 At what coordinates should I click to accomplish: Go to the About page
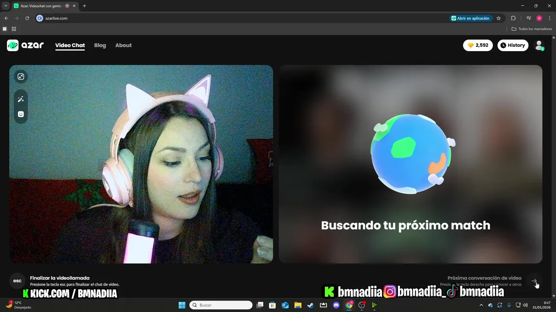123,45
